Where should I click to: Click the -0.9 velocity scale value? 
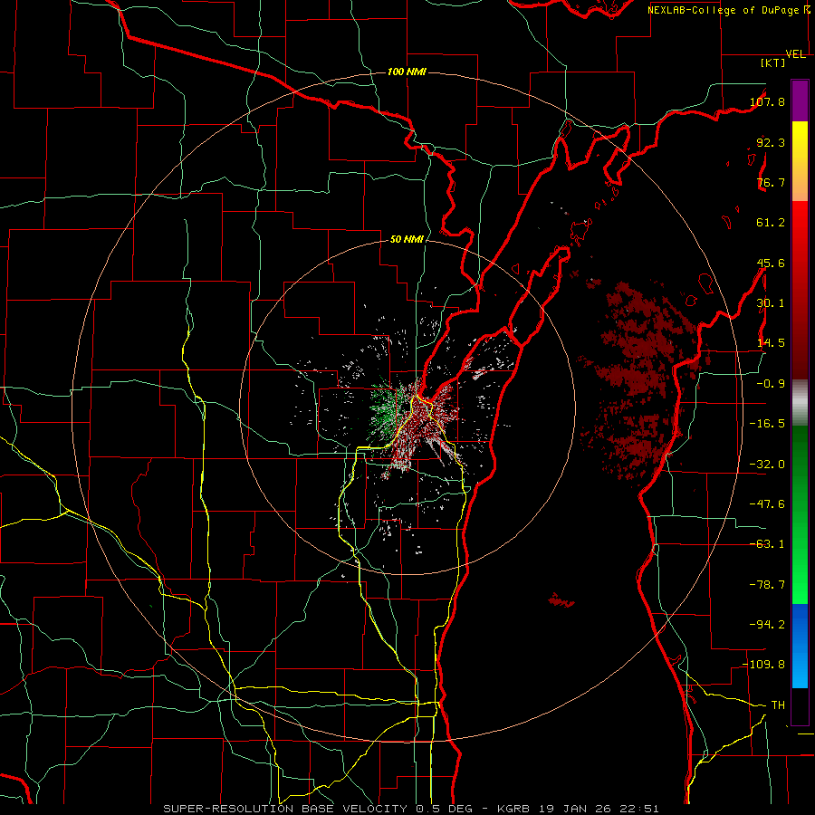click(x=771, y=384)
